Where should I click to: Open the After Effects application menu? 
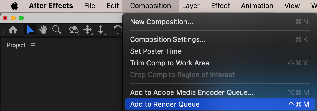click(x=51, y=6)
